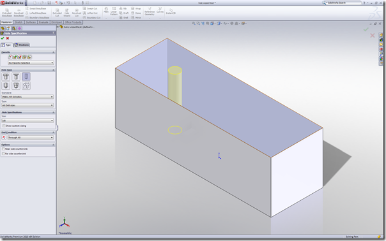Enable Near side countersink option
Screen dimensions: 386x241
(3, 149)
